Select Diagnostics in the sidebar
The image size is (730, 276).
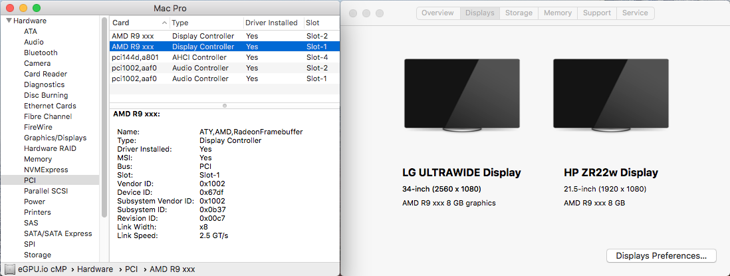click(44, 84)
